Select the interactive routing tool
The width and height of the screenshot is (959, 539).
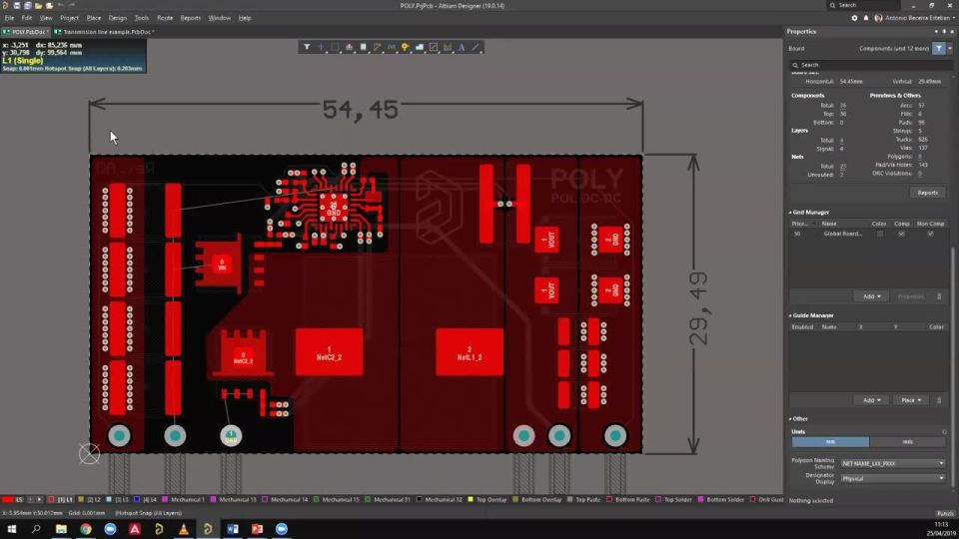pos(377,47)
